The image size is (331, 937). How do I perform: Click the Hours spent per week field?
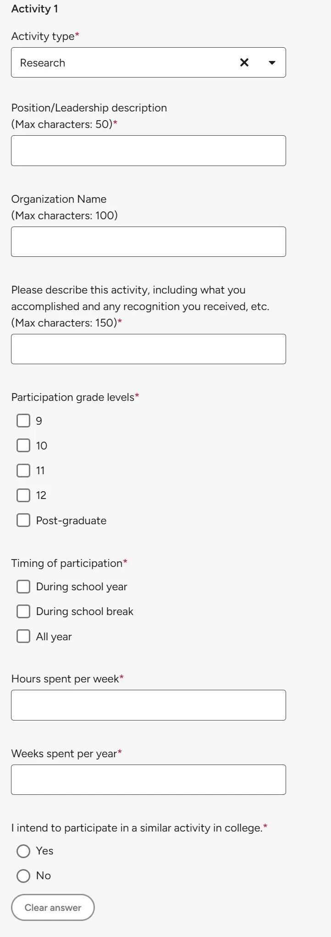(x=149, y=705)
